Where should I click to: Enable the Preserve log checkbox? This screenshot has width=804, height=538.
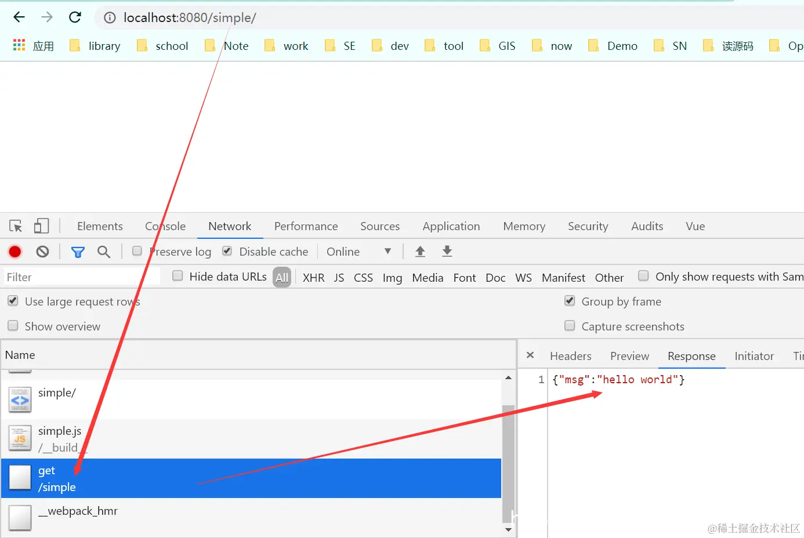[137, 251]
